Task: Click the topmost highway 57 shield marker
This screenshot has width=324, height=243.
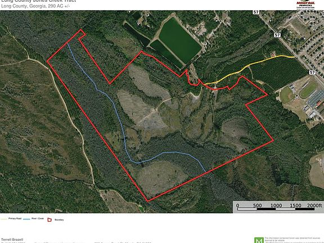Action: (x=256, y=12)
